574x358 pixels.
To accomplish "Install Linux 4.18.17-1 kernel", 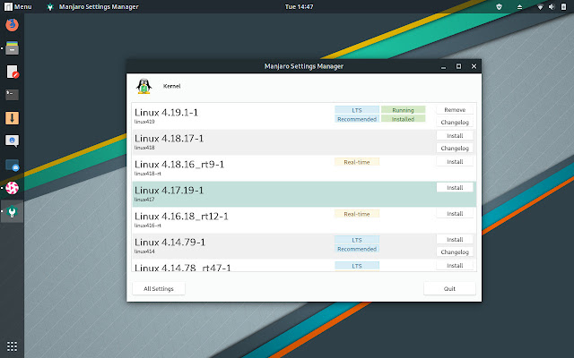I will coord(455,135).
